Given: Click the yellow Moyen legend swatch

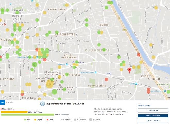Looking at the screenshot, I should (x=35, y=120).
